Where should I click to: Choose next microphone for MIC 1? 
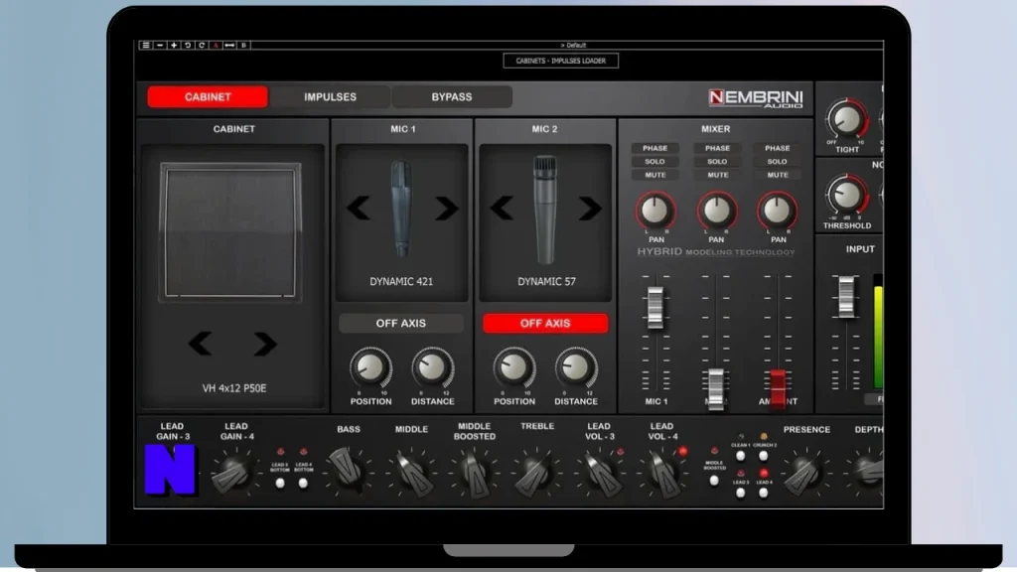click(446, 209)
